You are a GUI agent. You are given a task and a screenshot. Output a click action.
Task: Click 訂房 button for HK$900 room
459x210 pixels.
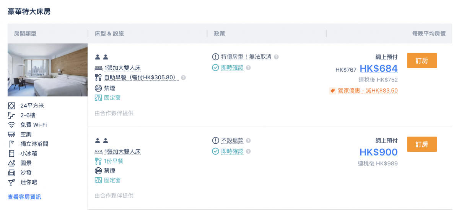coord(422,144)
